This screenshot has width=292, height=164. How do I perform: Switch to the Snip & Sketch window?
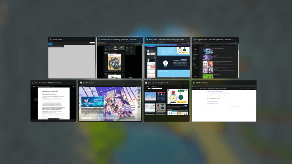click(72, 60)
